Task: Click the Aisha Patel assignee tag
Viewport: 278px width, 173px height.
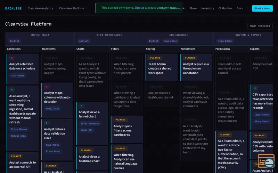Action: [x=262, y=121]
